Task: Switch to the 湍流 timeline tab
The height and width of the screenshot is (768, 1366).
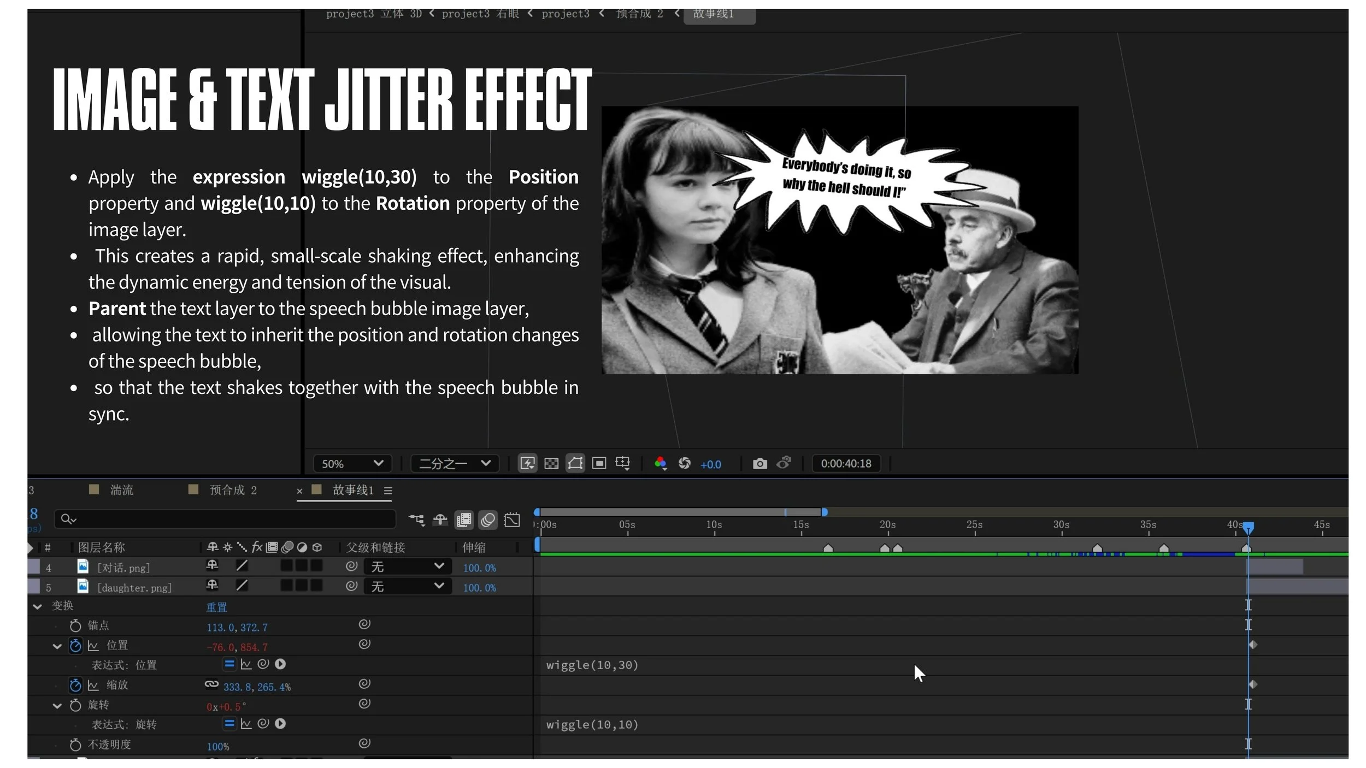Action: tap(121, 490)
